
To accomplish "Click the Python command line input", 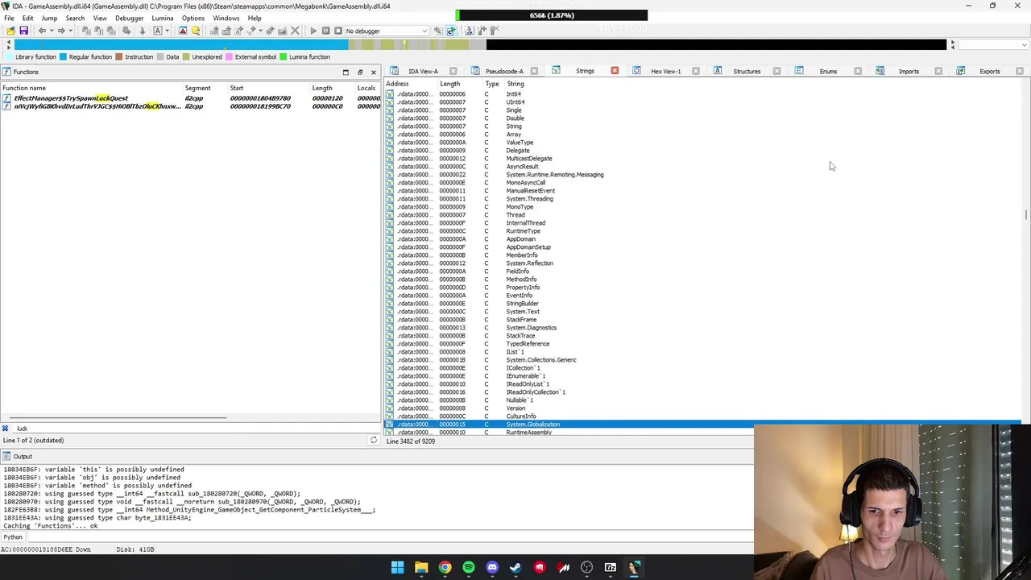I will pyautogui.click(x=391, y=537).
